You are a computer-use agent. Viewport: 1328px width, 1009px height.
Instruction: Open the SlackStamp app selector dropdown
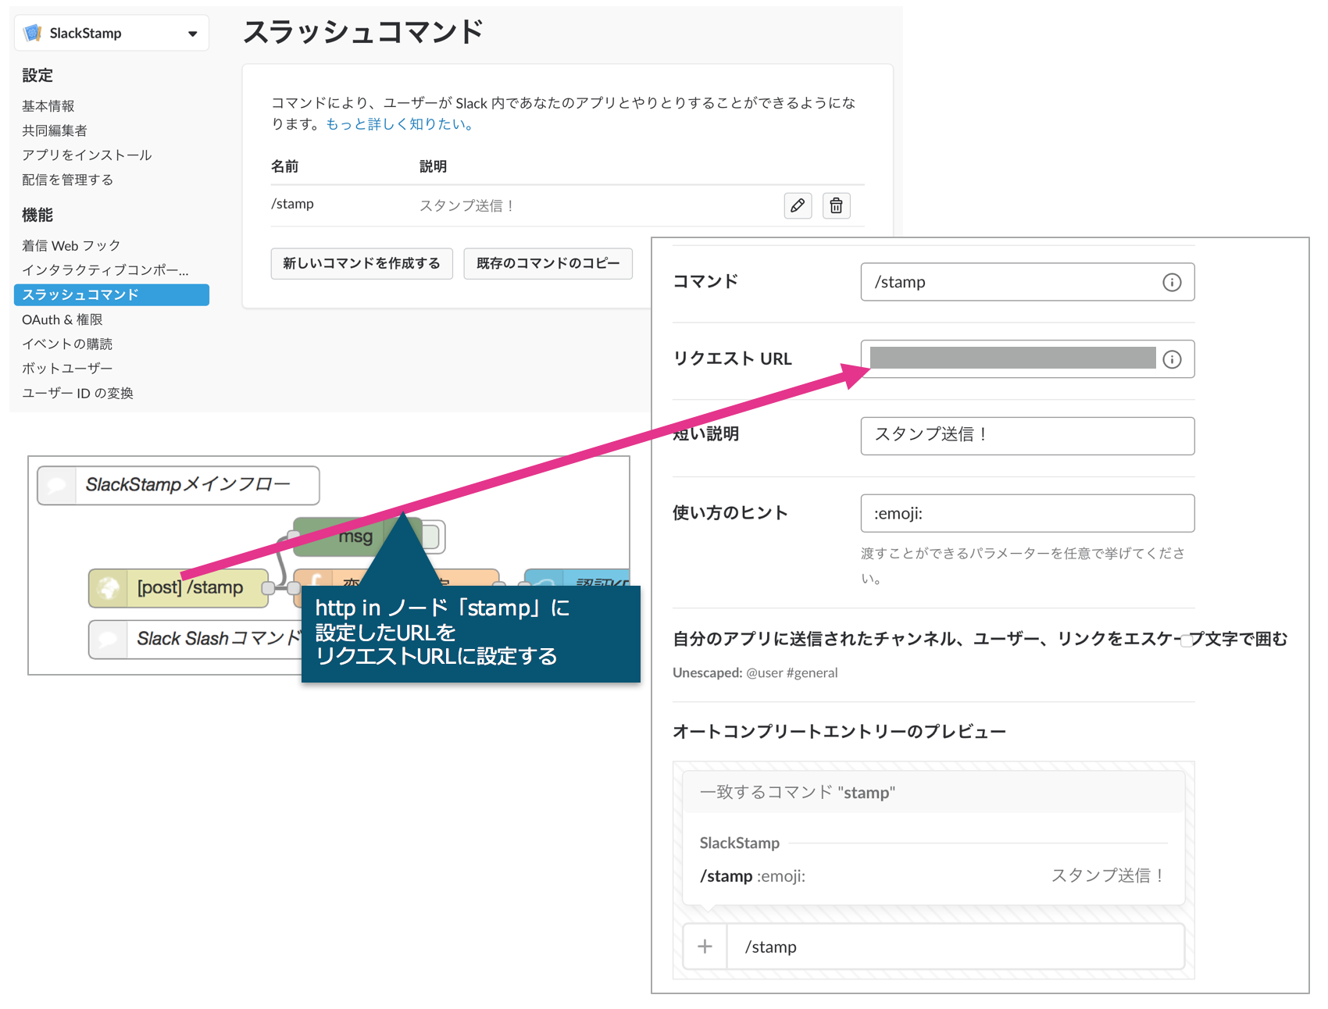pos(112,33)
